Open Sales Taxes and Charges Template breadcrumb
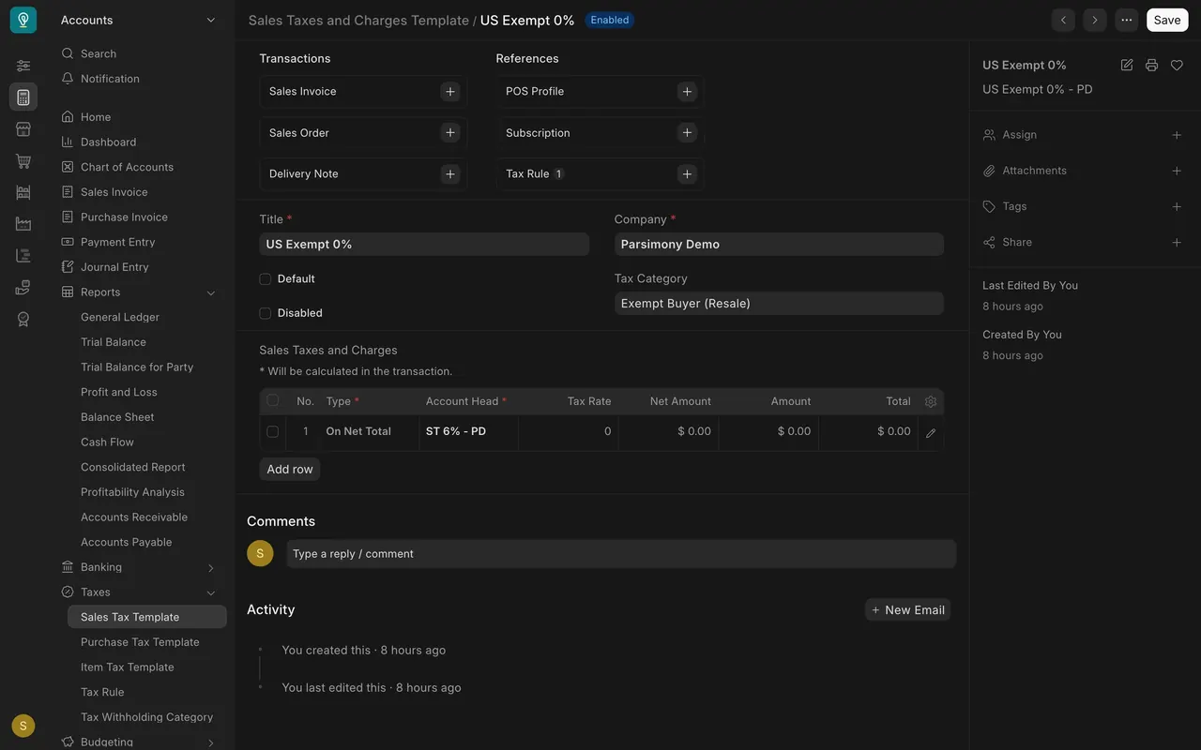1201x750 pixels. [358, 20]
